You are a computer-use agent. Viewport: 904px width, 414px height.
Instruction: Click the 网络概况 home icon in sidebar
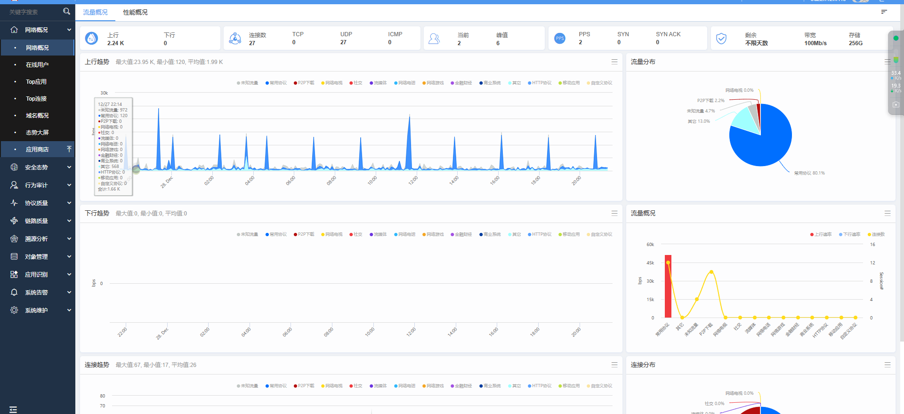(14, 30)
